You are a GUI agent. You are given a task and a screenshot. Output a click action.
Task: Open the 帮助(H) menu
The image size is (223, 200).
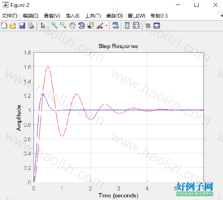point(159,16)
